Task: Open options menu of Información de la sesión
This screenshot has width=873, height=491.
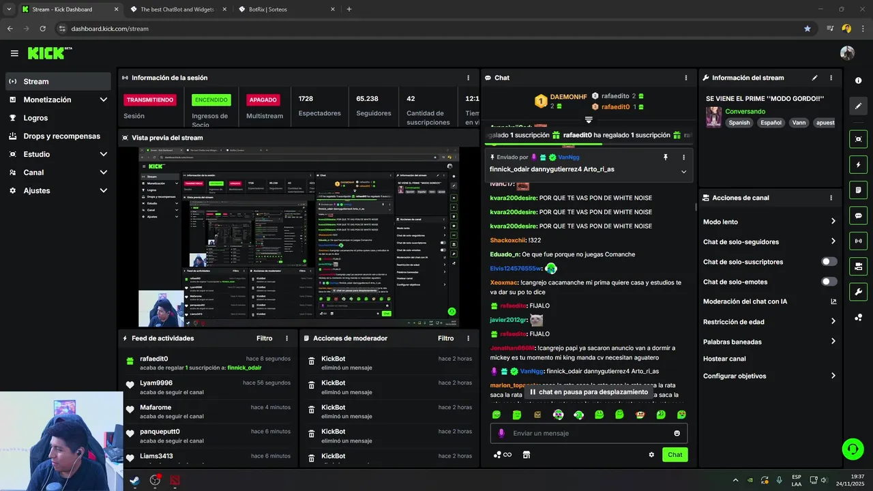Action: 468,78
